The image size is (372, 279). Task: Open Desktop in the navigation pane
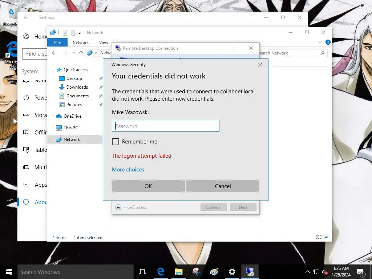[70, 78]
